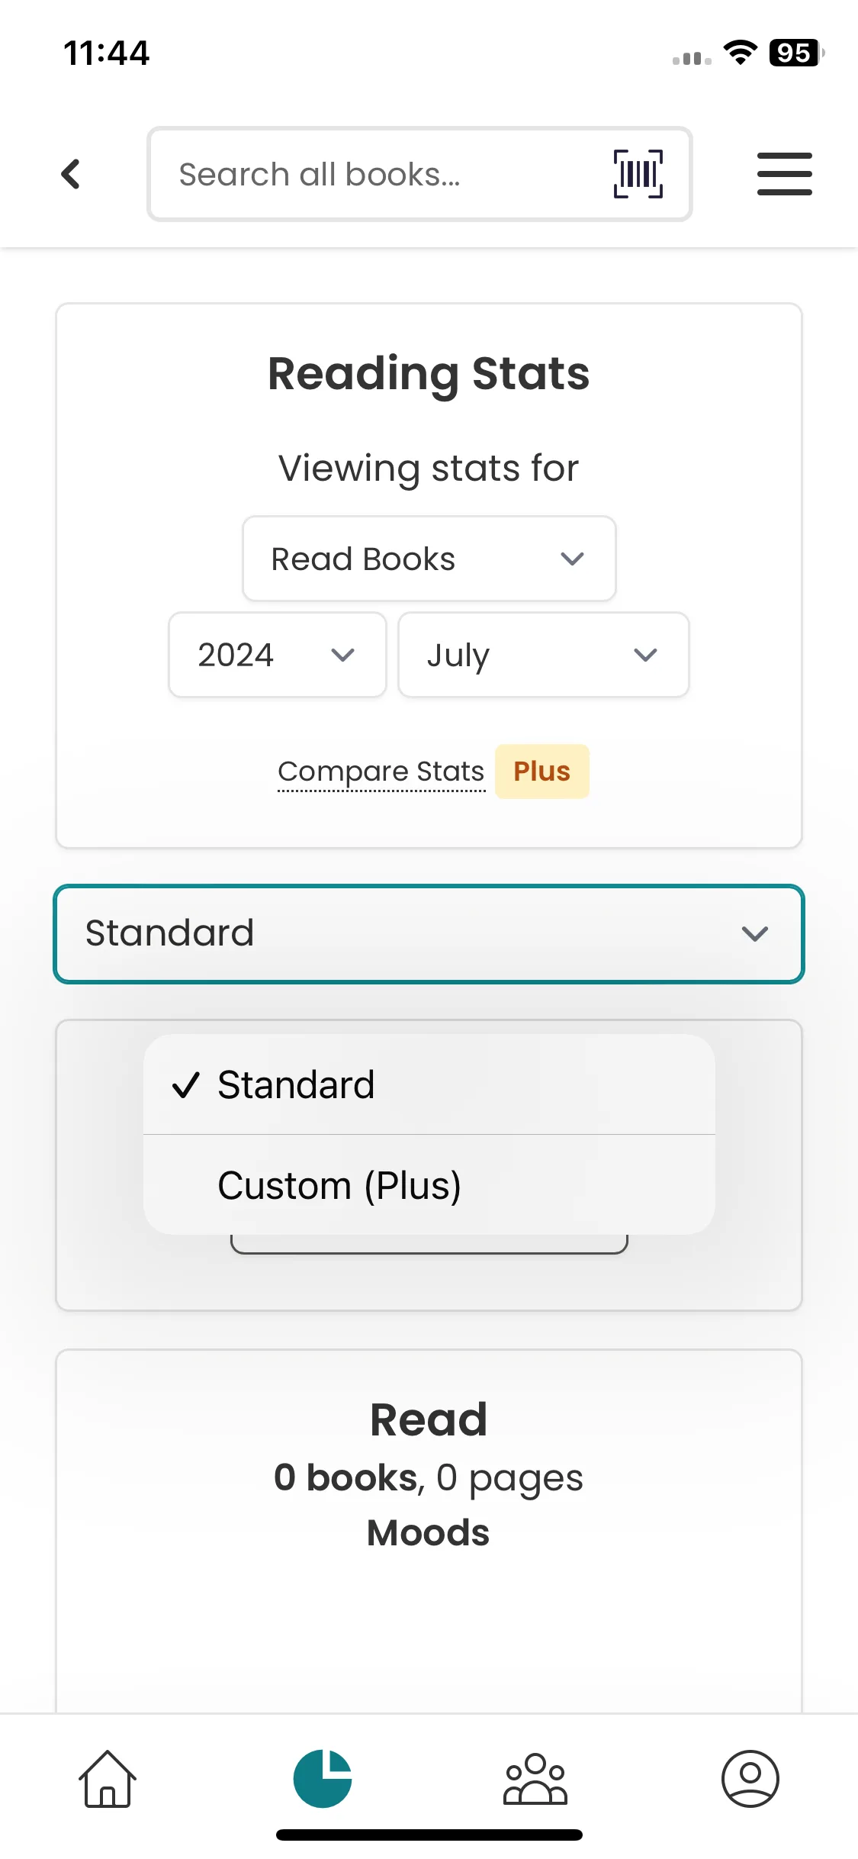This screenshot has height=1859, width=858.
Task: Expand the Read Books dropdown
Action: (x=429, y=559)
